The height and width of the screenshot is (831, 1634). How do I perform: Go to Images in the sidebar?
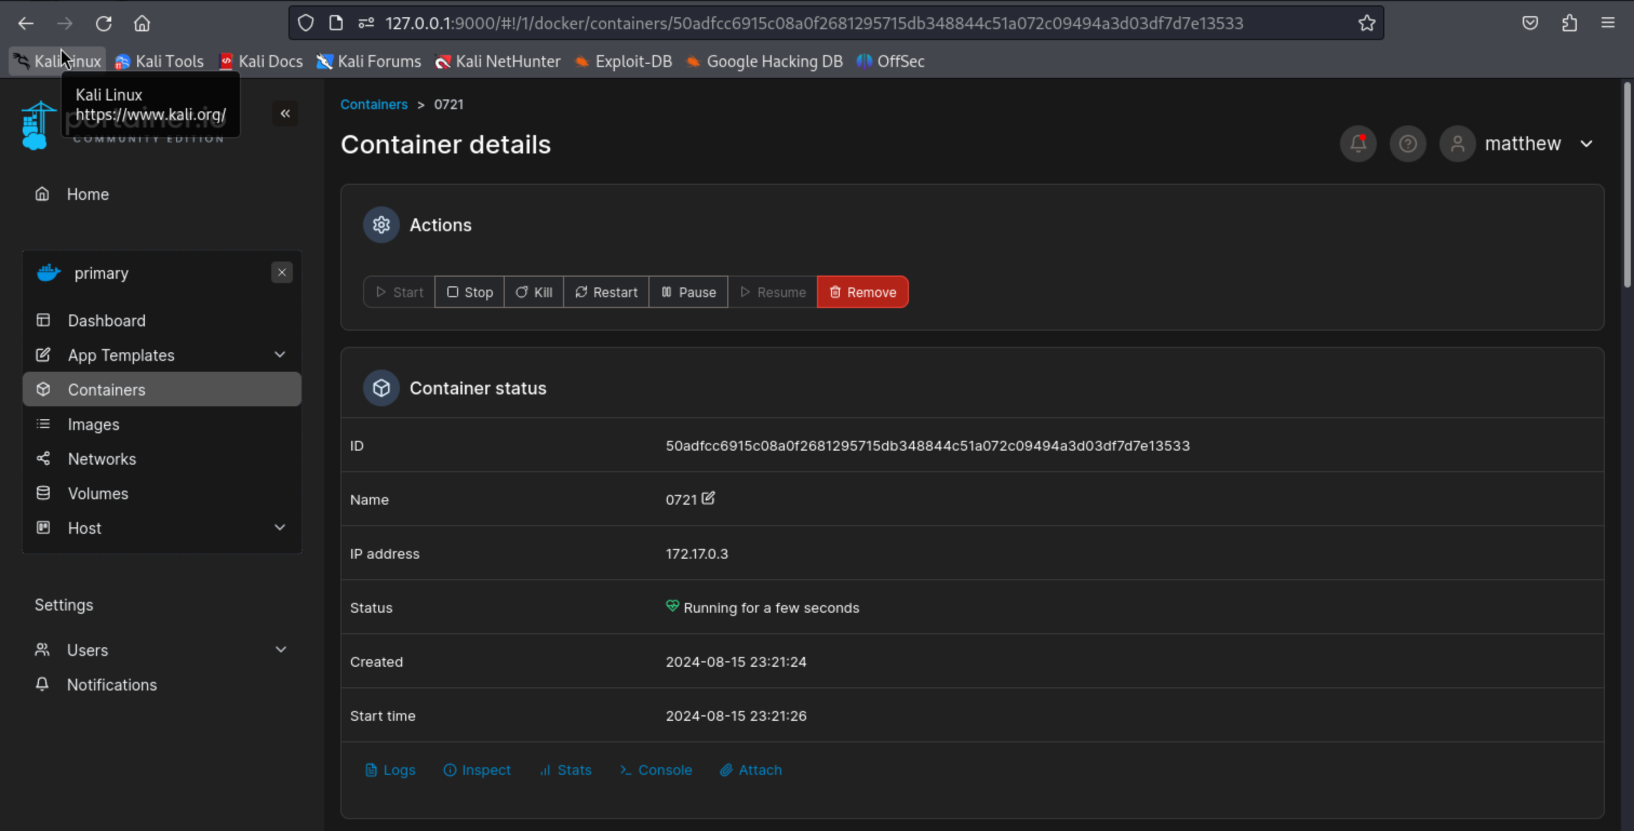coord(93,424)
